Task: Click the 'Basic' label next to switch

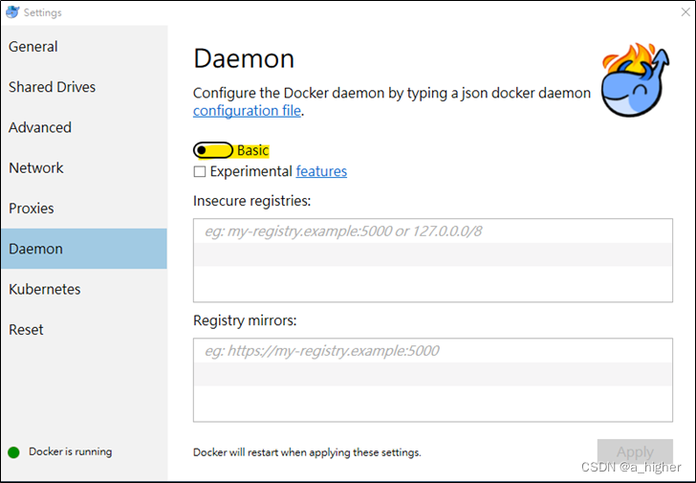Action: [253, 150]
